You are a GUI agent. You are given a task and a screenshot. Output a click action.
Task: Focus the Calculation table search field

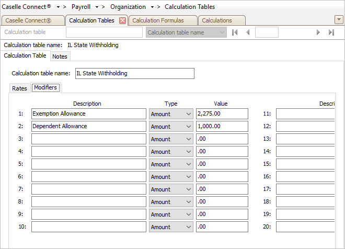pos(105,32)
